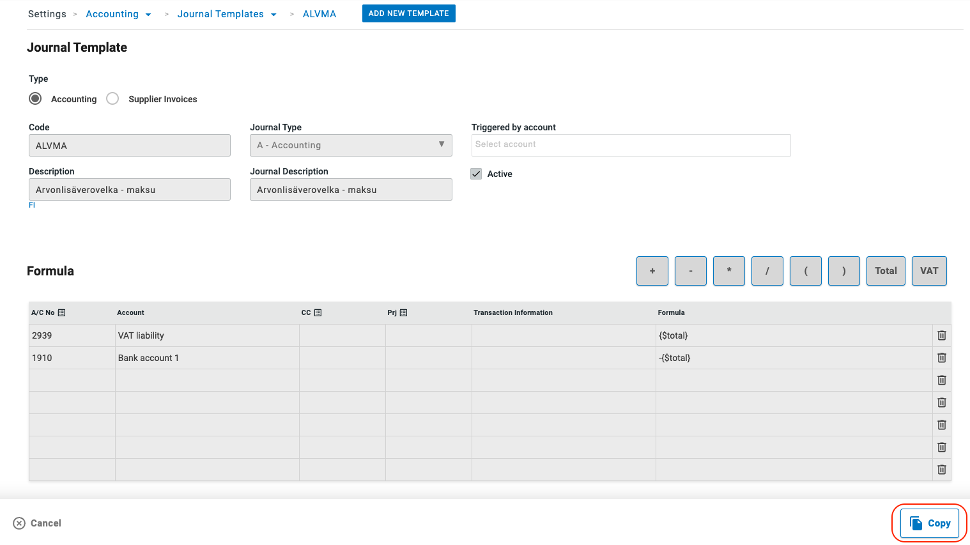Open the CC column list icon
This screenshot has height=545, width=970.
pyautogui.click(x=318, y=312)
